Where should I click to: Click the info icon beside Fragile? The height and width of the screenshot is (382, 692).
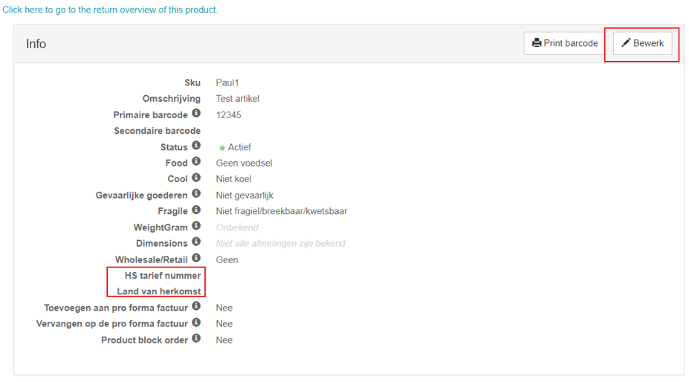[196, 210]
